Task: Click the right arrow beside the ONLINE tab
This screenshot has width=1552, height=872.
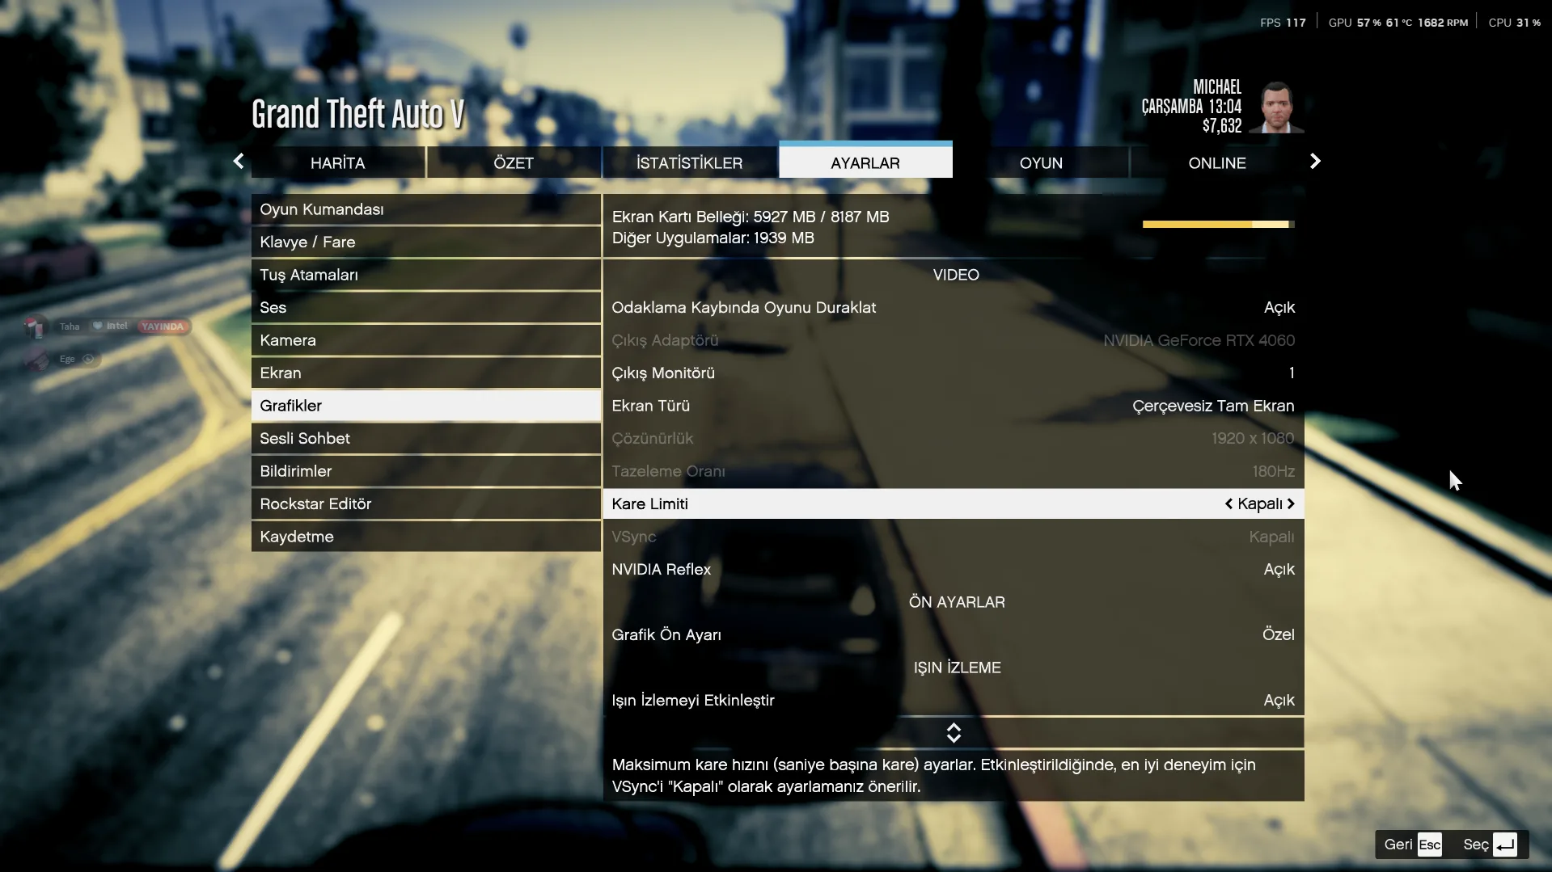Action: click(x=1315, y=162)
